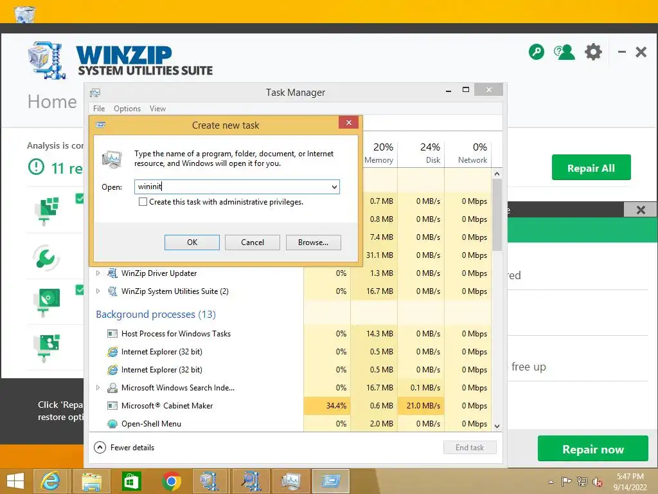Click the Task Manager vertical scrollbar thumb

point(497,215)
